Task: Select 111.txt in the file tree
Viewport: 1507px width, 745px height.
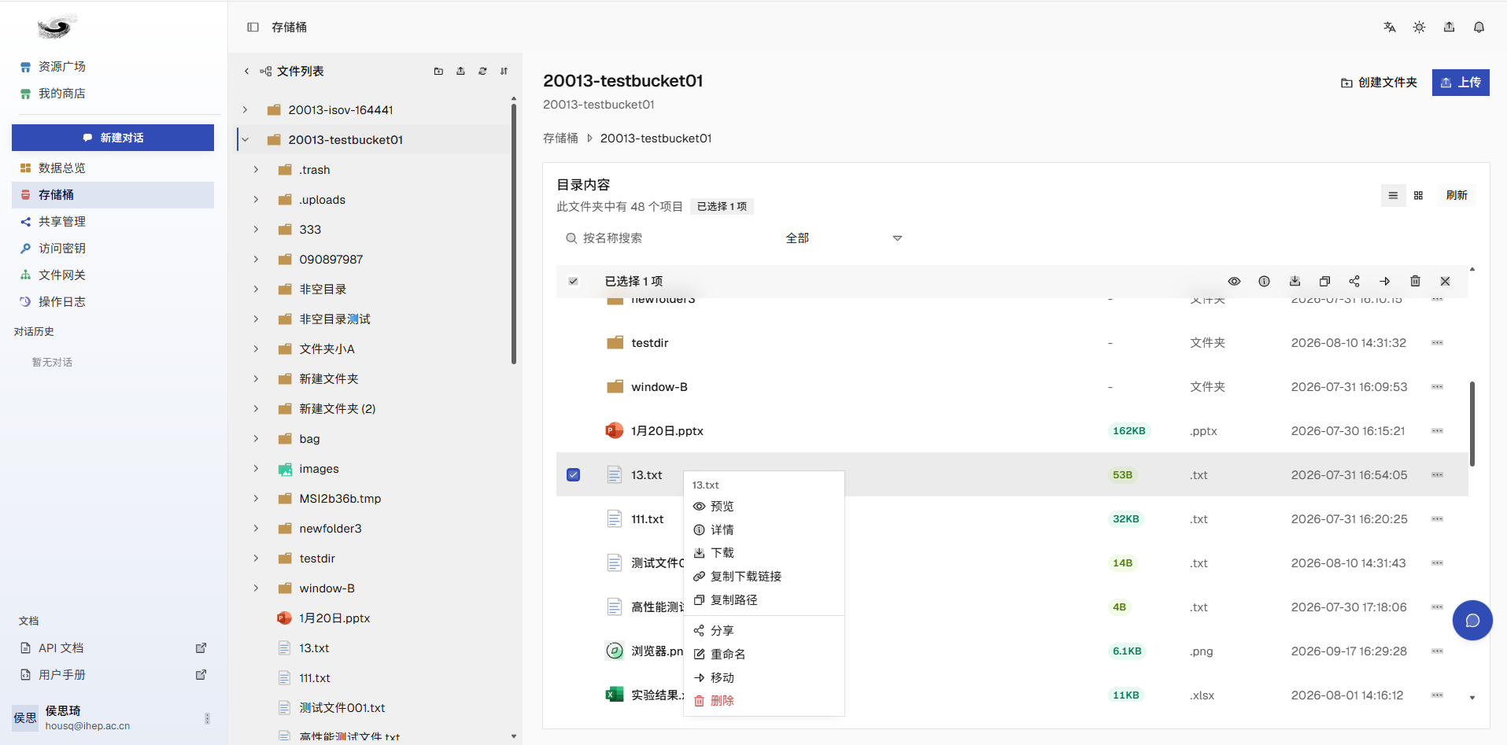Action: [314, 677]
